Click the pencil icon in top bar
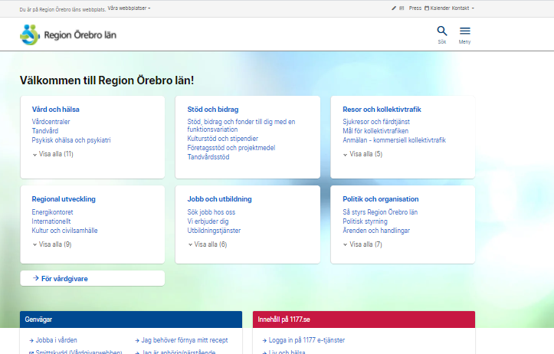This screenshot has width=554, height=354. tap(393, 8)
